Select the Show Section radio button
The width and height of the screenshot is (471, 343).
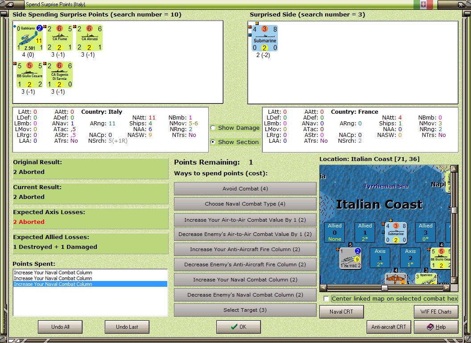tap(213, 142)
